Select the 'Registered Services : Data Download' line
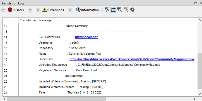This screenshot has height=101, width=202. [68, 70]
